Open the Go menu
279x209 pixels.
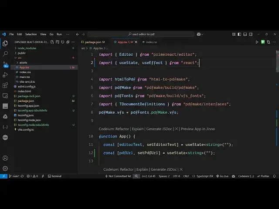51,34
